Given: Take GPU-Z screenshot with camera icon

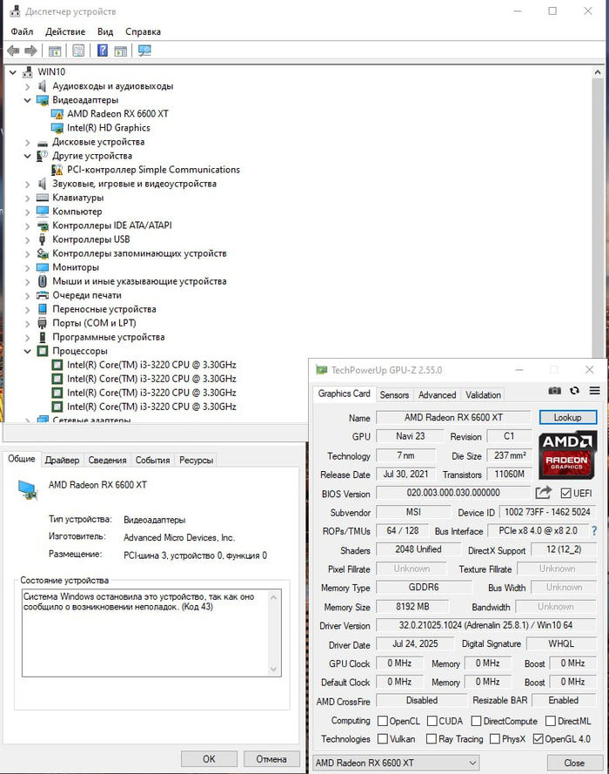Looking at the screenshot, I should pos(555,390).
